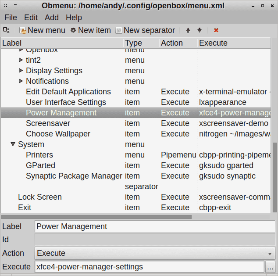The width and height of the screenshot is (278, 276).
Task: Expand the Notifications tree node
Action: pyautogui.click(x=21, y=81)
